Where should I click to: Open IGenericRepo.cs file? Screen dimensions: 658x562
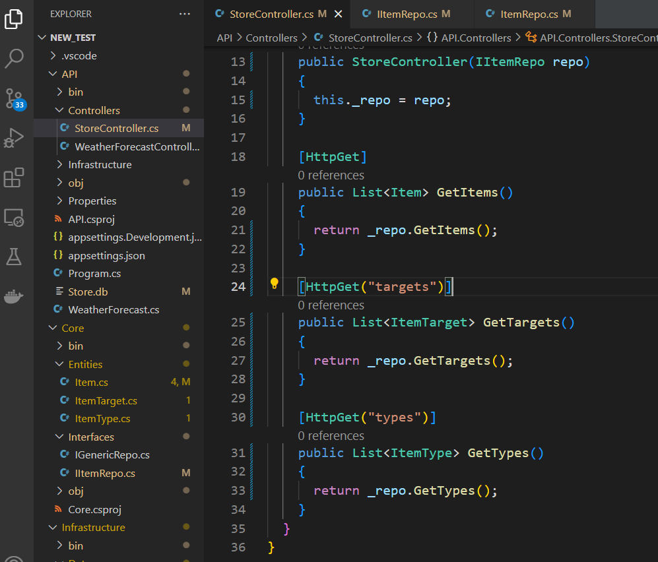pos(119,454)
